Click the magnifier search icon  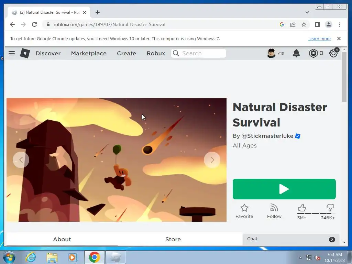click(x=176, y=53)
